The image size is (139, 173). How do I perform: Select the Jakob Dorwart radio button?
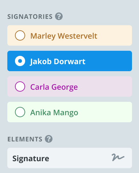click(20, 61)
